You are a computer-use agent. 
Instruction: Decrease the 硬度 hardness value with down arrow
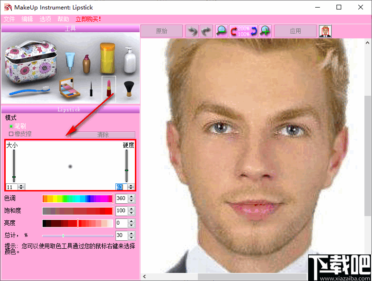point(131,189)
